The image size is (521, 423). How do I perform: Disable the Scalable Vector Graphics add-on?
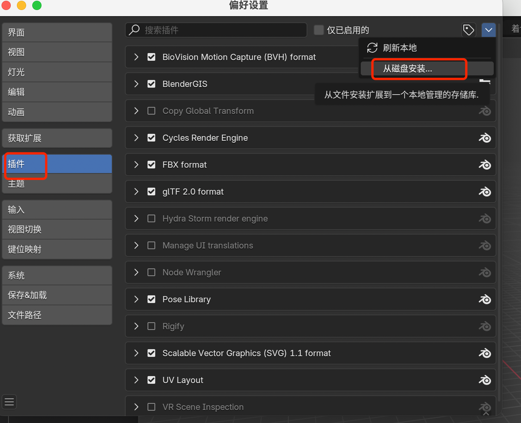(151, 353)
